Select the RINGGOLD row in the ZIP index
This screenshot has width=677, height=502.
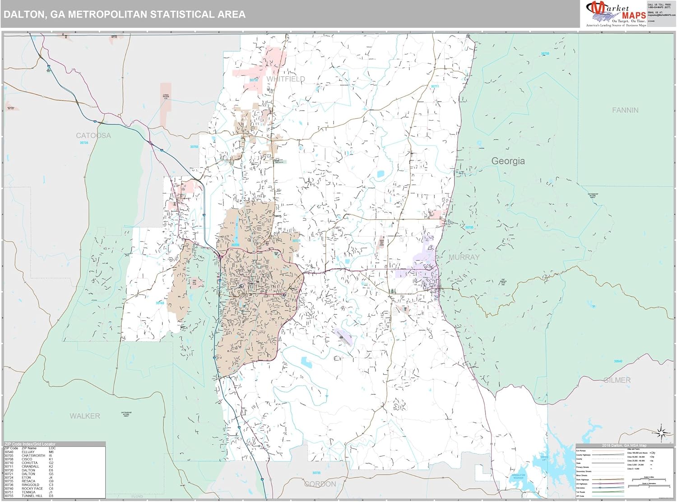29,485
